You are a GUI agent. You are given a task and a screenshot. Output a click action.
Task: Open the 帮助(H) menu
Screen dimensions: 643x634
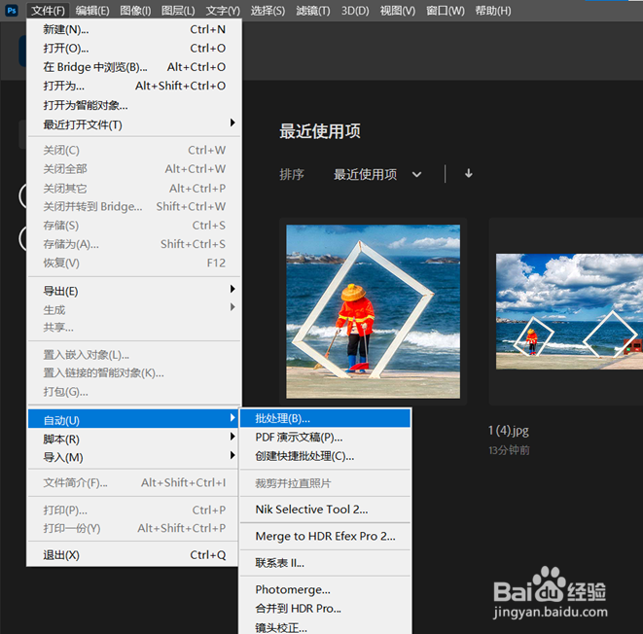tap(493, 11)
